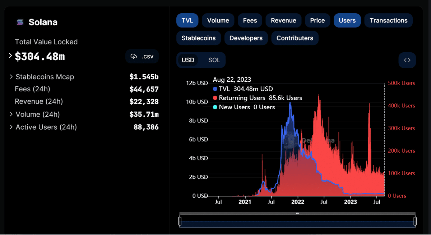Click the Total Value Locked label
Screen dimensions: 431x235
tap(46, 42)
